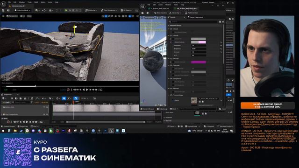Image resolution: width=299 pixels, height=168 pixels.
Task: Toggle loop in the cinematic viewport controls
Action: point(101,90)
